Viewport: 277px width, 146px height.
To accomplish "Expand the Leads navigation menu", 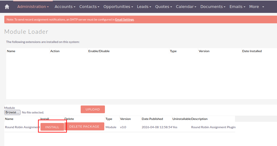I will click(x=144, y=7).
